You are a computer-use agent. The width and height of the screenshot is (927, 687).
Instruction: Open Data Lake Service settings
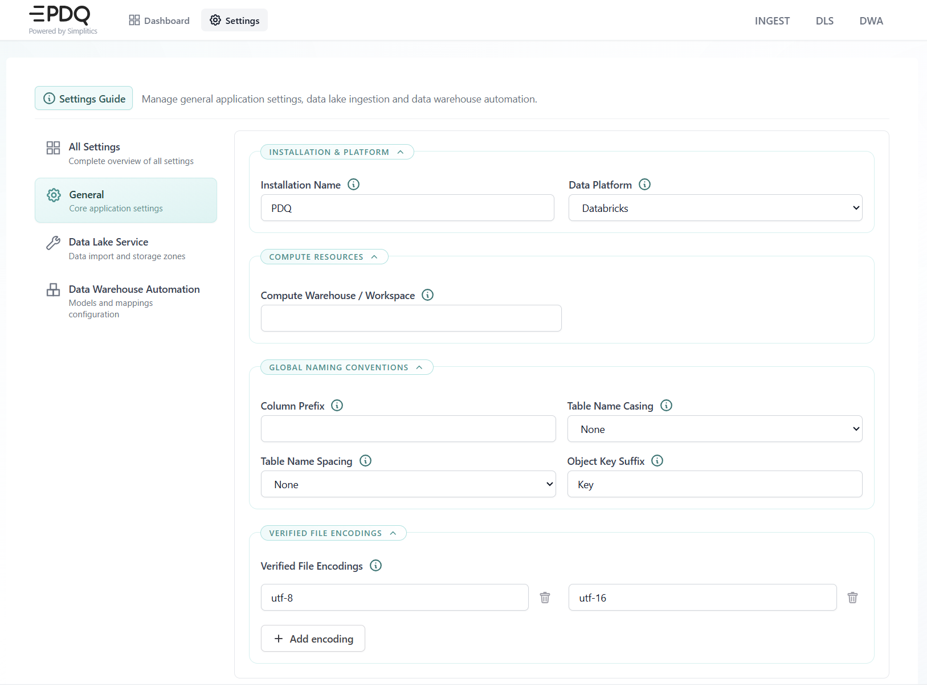click(126, 248)
